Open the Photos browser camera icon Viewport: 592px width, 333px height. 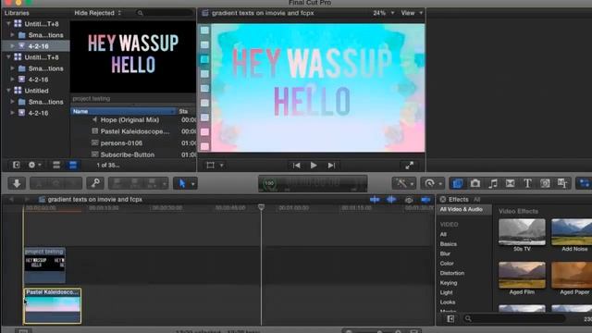(475, 183)
